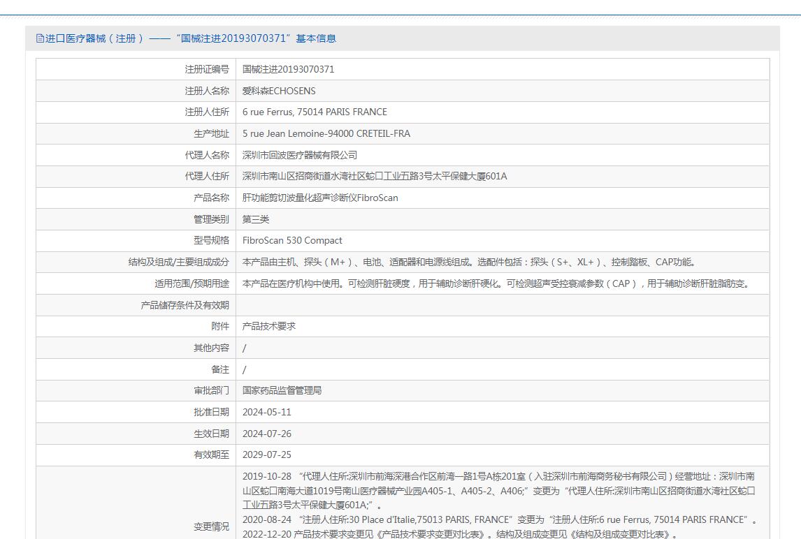This screenshot has width=801, height=539.
Task: Click the 管理类别 label
Action: point(212,219)
